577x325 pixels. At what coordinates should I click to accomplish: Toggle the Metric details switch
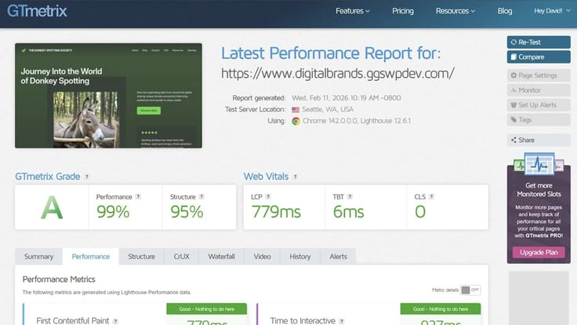(x=470, y=290)
